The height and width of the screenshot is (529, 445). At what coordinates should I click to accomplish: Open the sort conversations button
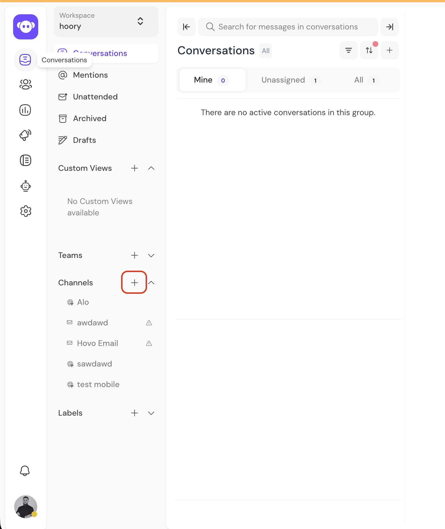[369, 50]
